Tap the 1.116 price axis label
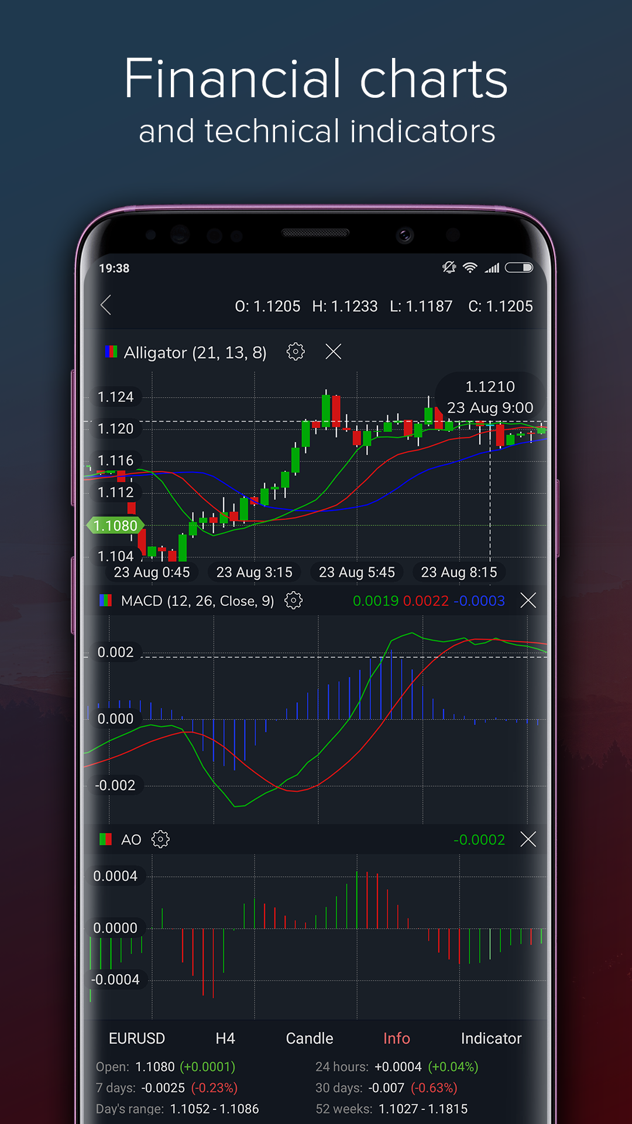The width and height of the screenshot is (632, 1124). tap(115, 461)
